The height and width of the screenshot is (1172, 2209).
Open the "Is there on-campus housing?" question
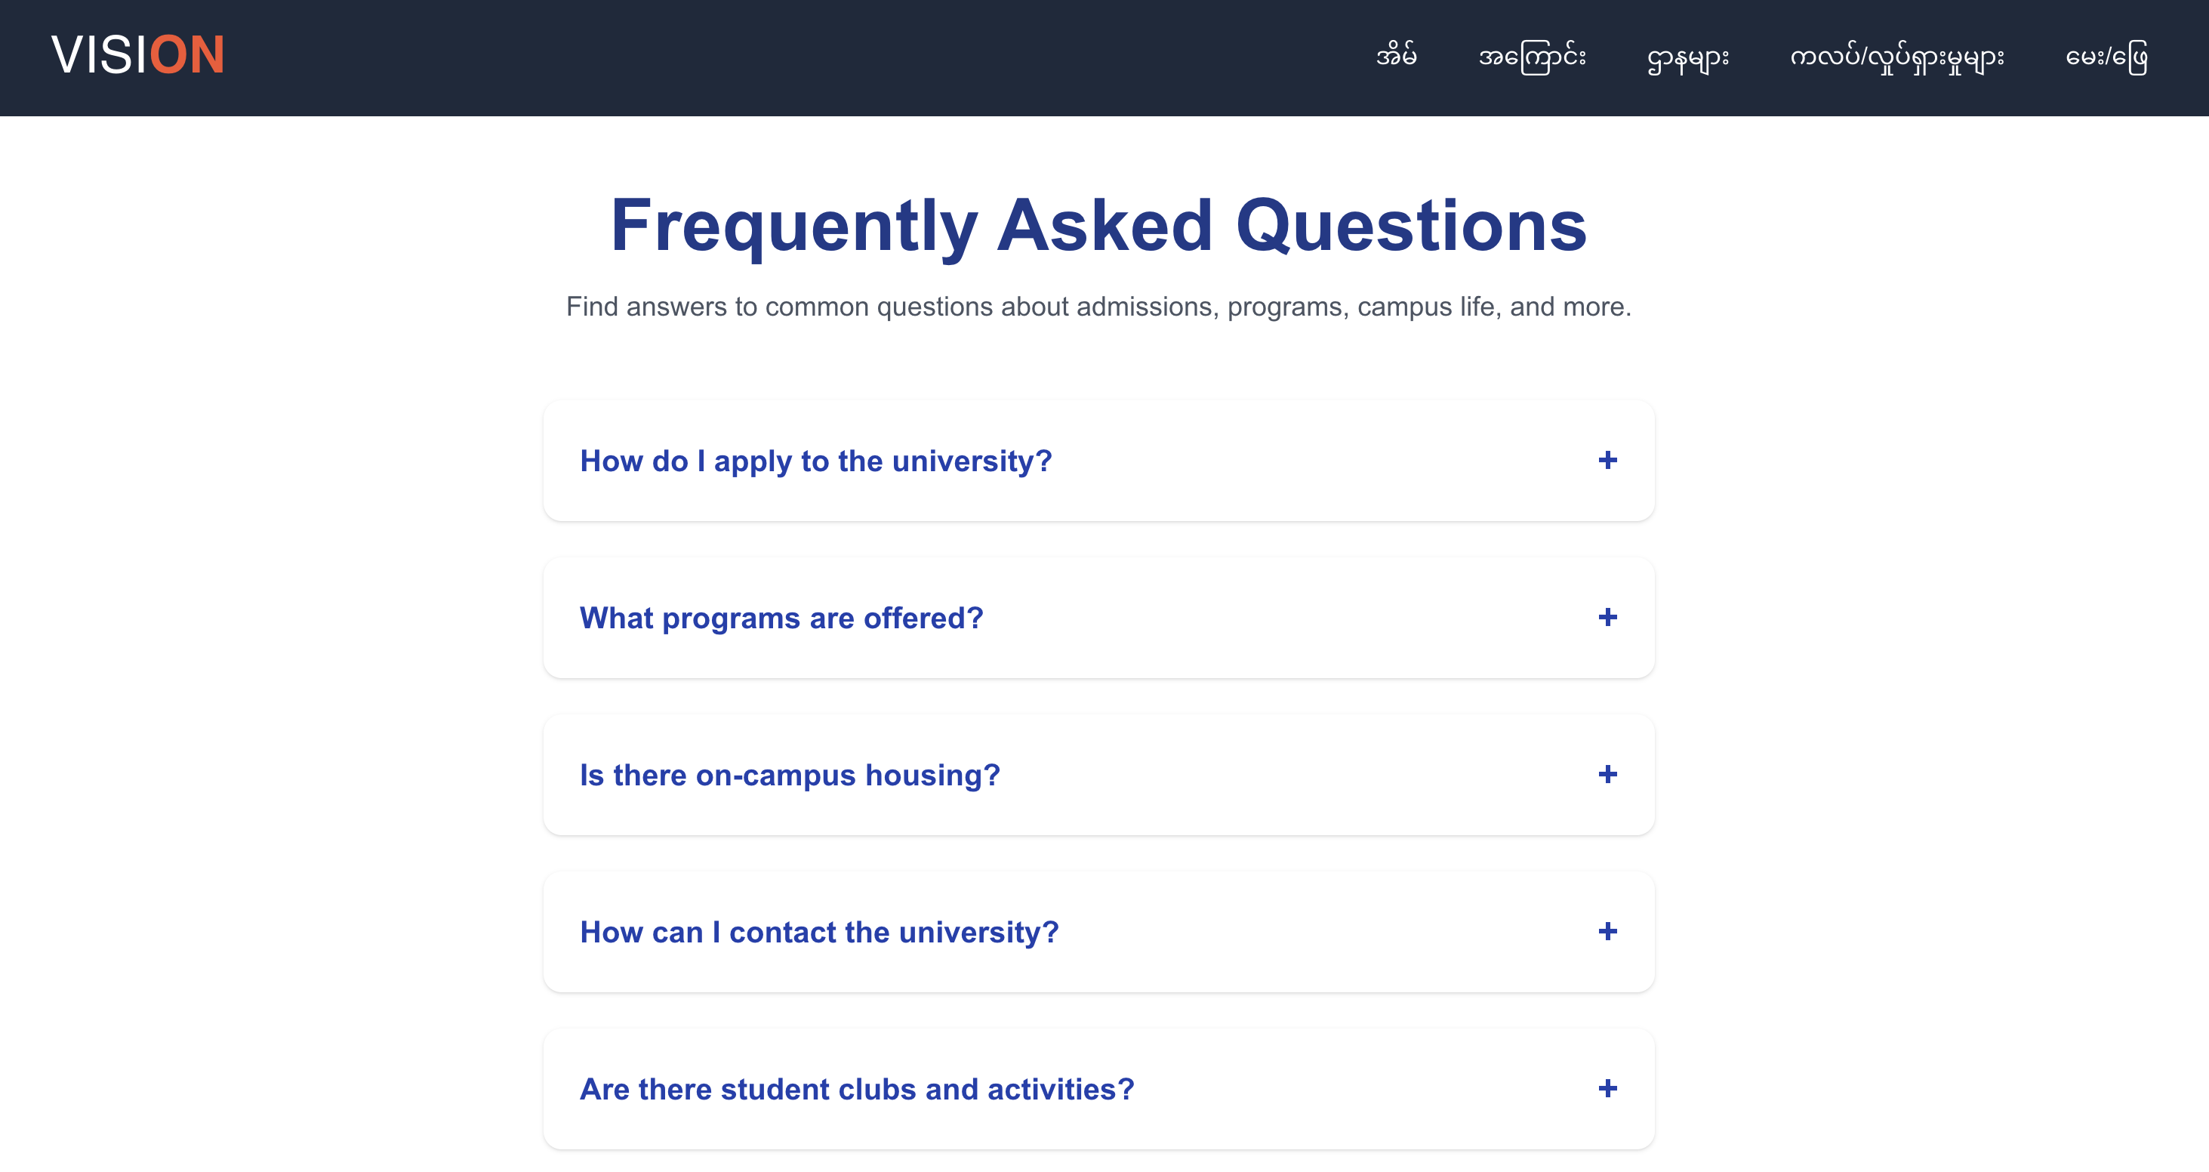click(790, 776)
